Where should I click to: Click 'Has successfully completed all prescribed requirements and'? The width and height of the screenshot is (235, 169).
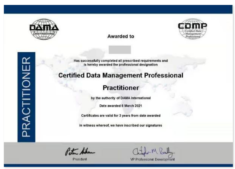point(121,61)
